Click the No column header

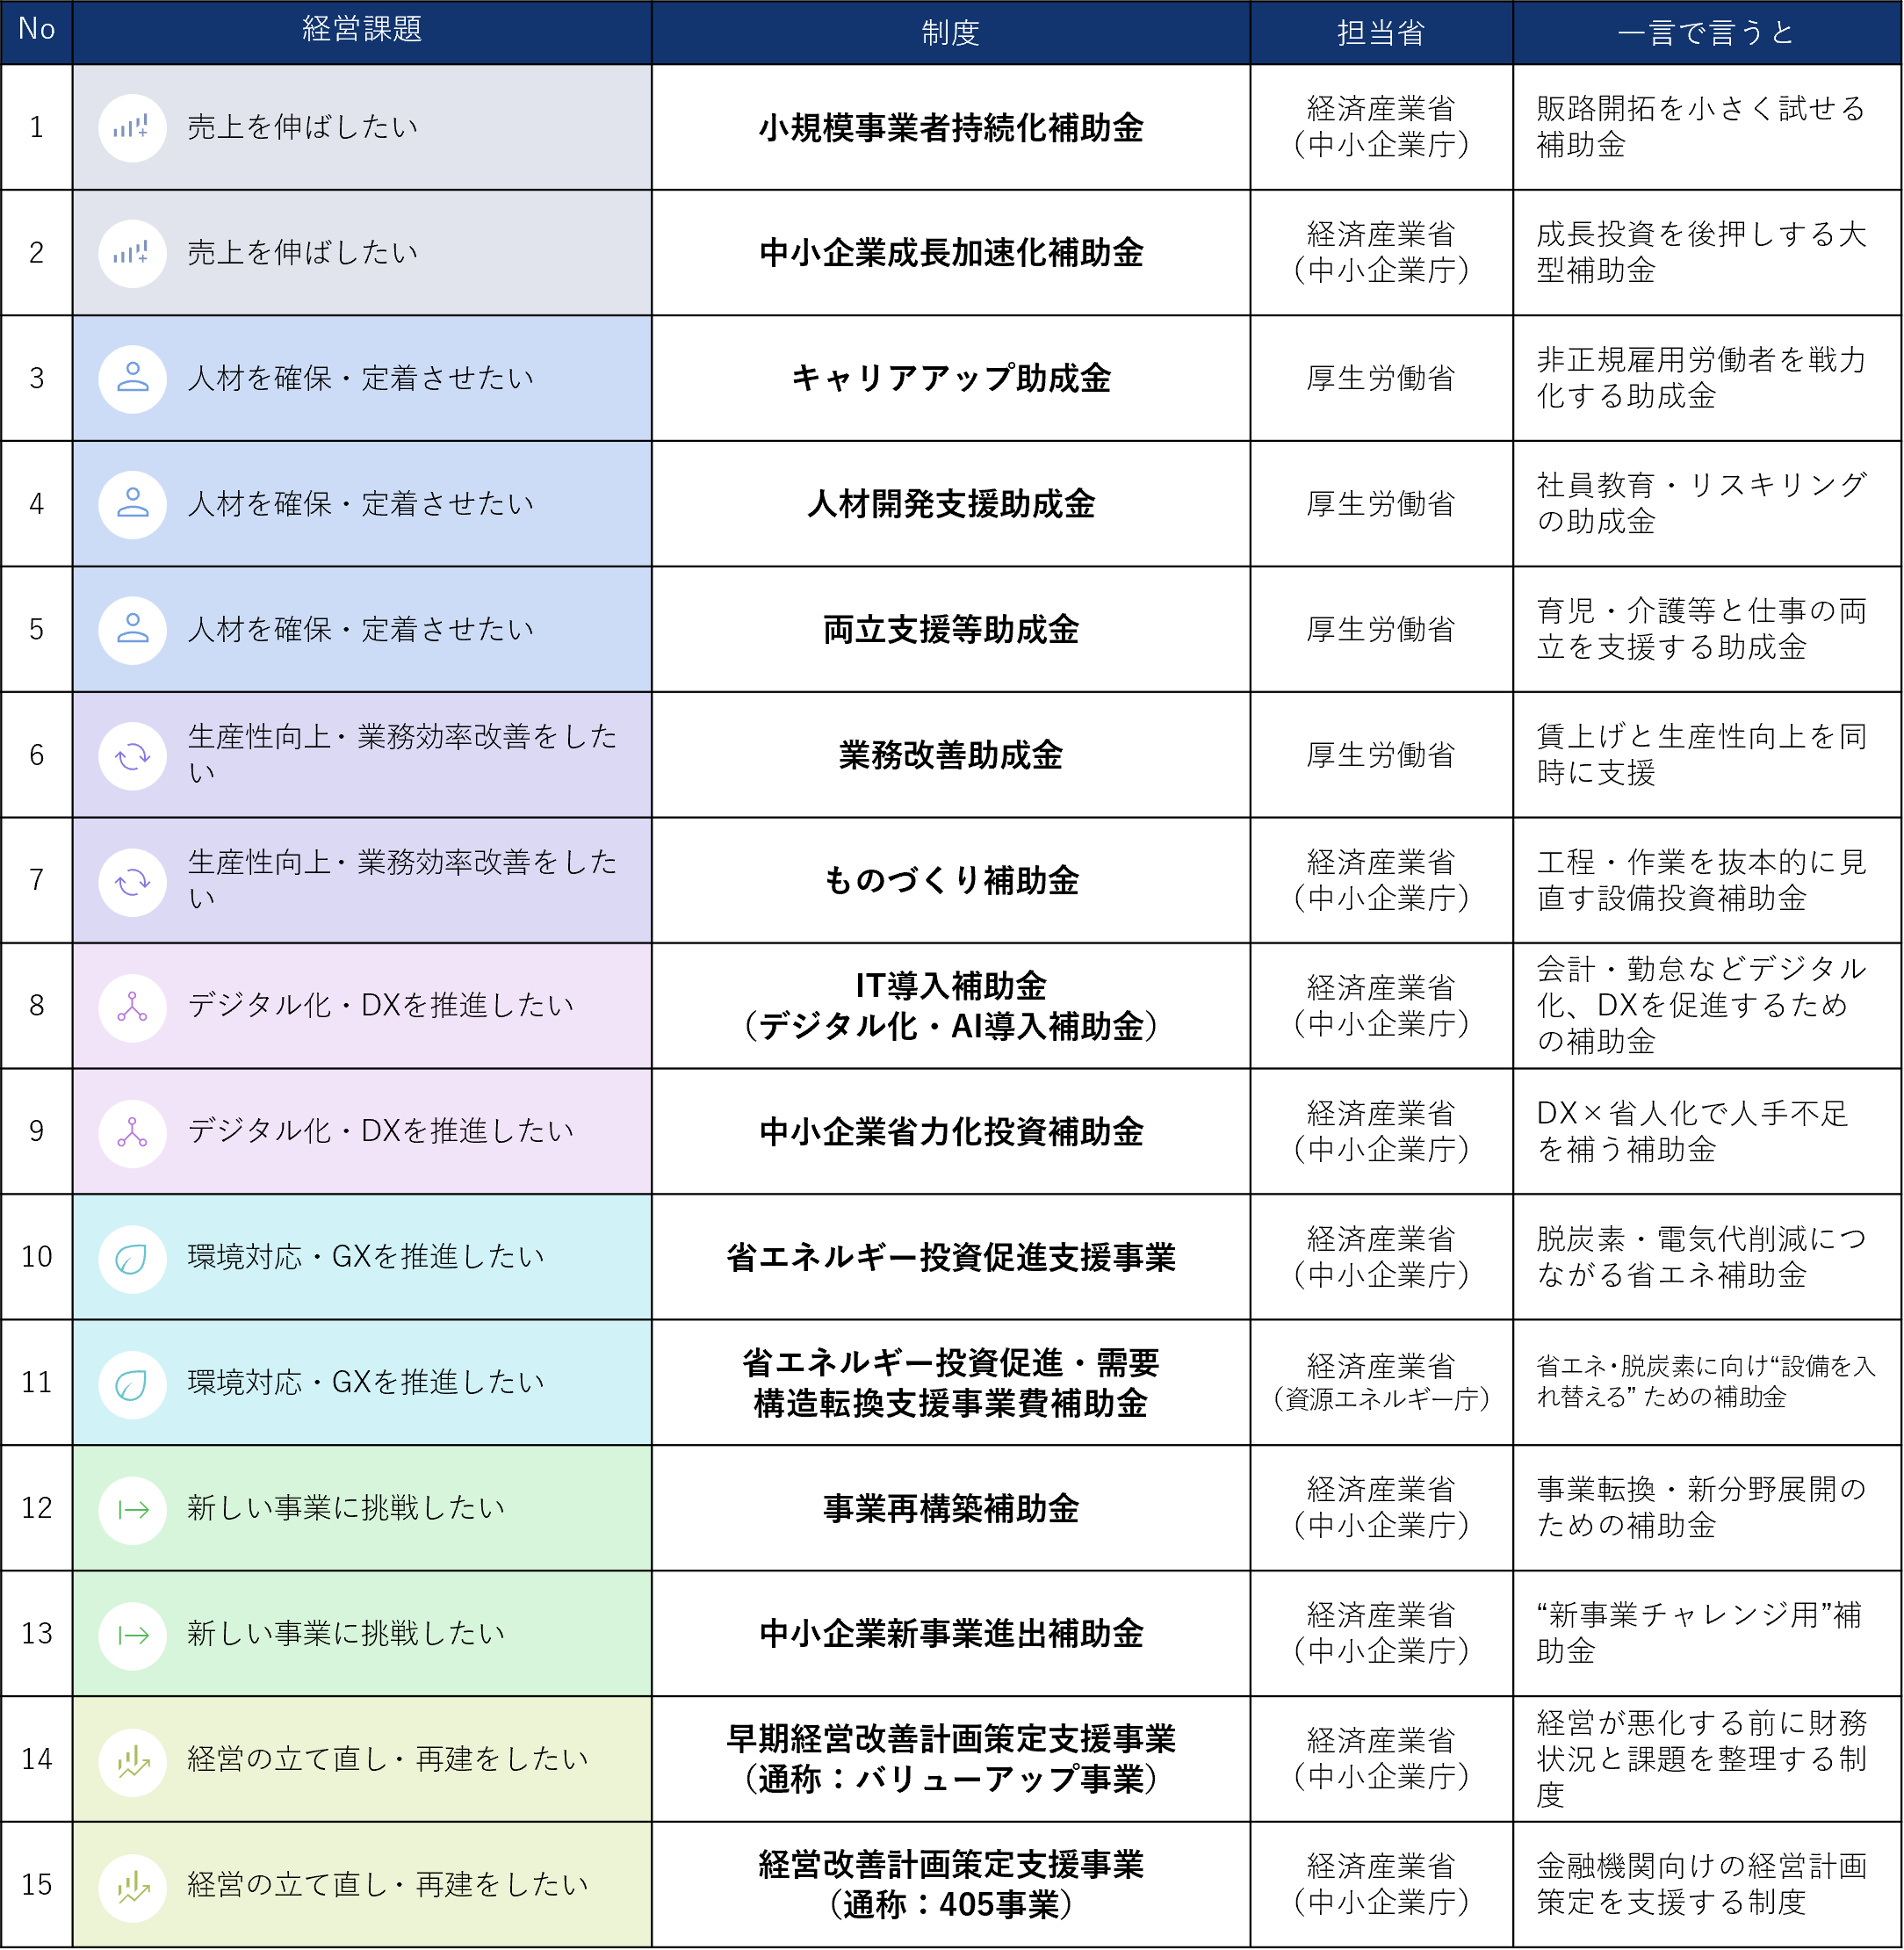click(36, 31)
